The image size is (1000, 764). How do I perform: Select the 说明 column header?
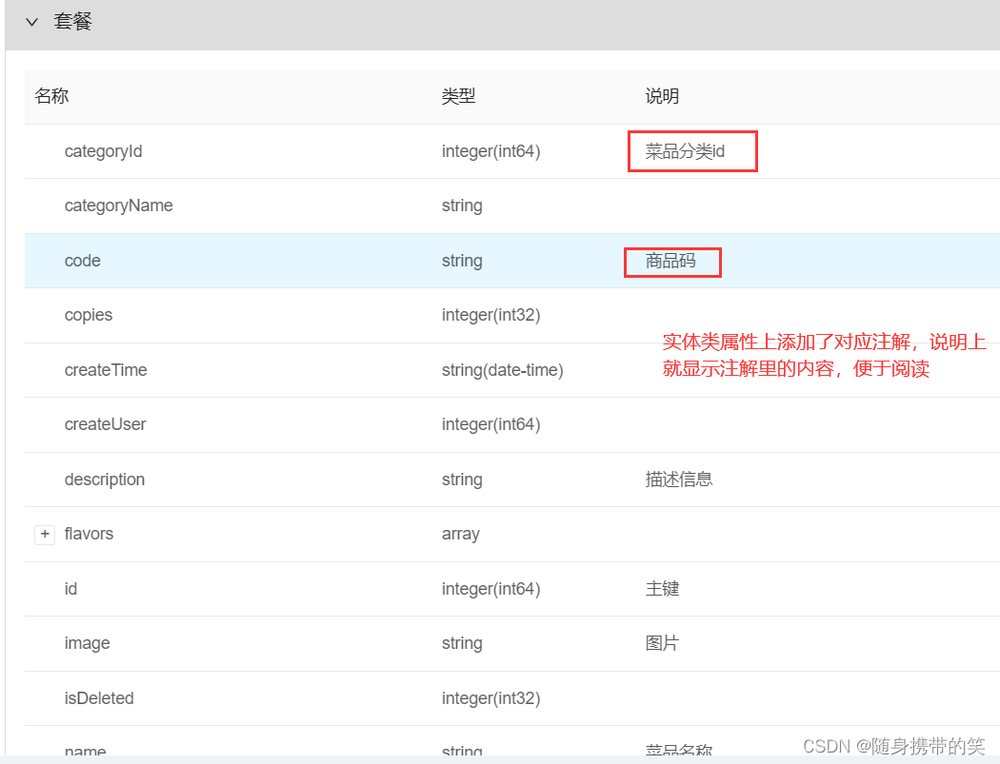[x=662, y=96]
